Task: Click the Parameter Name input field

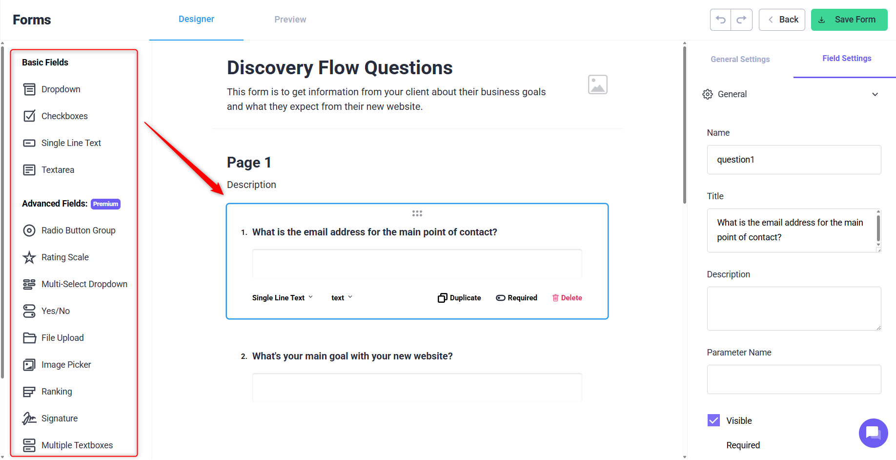Action: (794, 379)
